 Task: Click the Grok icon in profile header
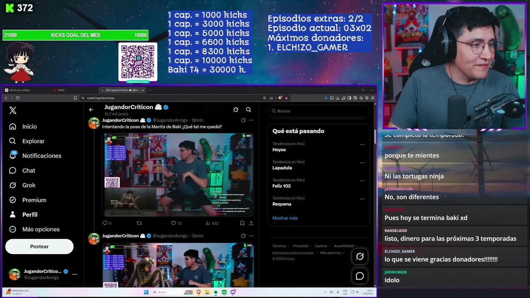[x=236, y=110]
